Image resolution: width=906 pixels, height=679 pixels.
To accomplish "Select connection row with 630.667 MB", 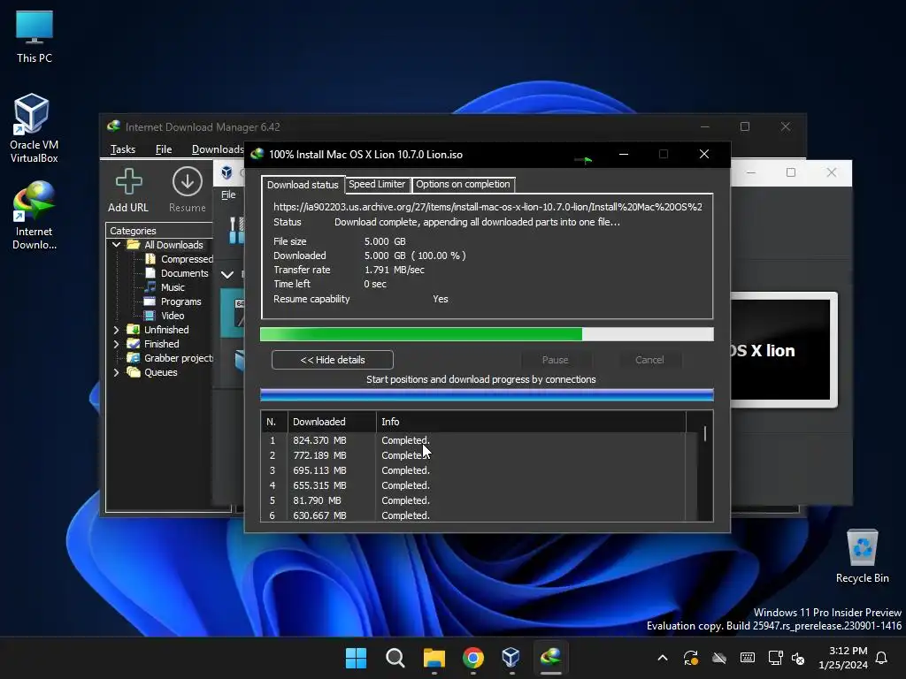I will tap(473, 515).
